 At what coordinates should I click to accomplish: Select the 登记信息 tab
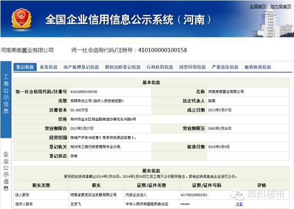click(25, 67)
